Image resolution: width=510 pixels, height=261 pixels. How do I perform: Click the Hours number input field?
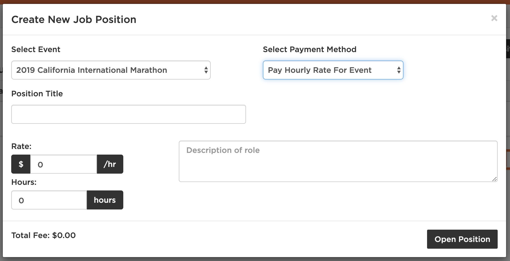click(x=49, y=200)
